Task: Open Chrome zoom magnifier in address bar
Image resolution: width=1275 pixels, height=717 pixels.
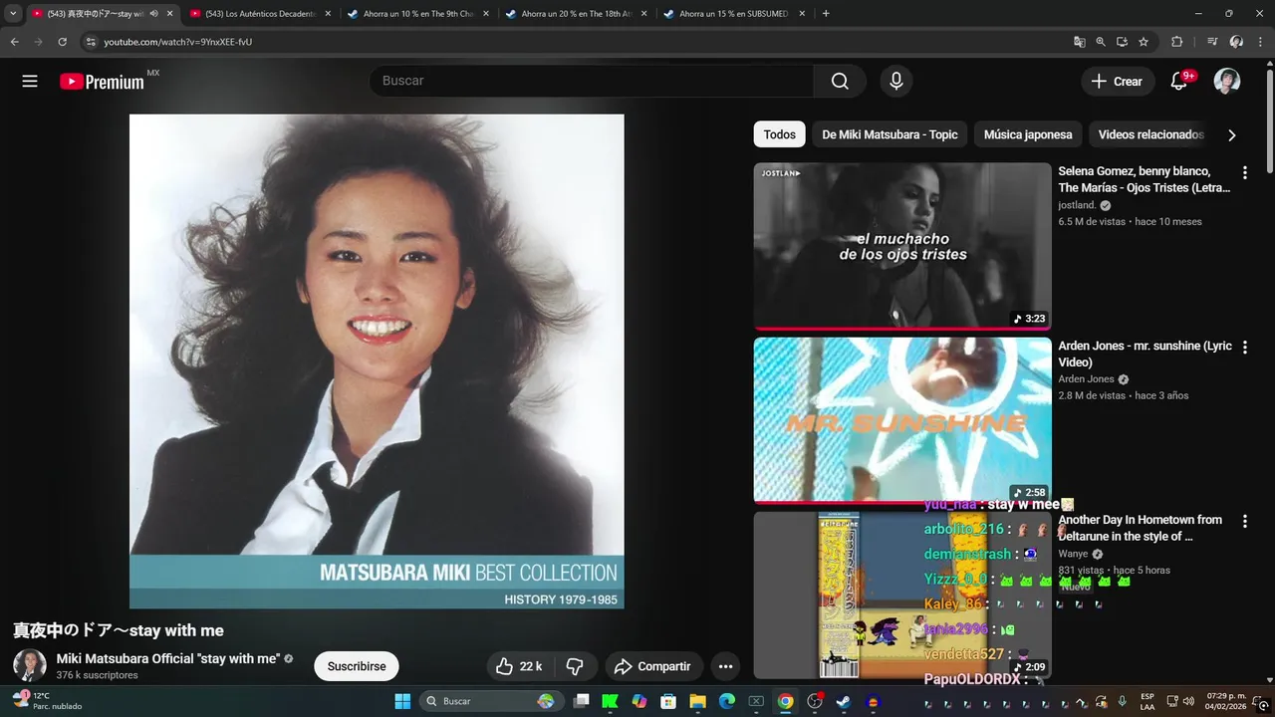Action: pyautogui.click(x=1101, y=42)
